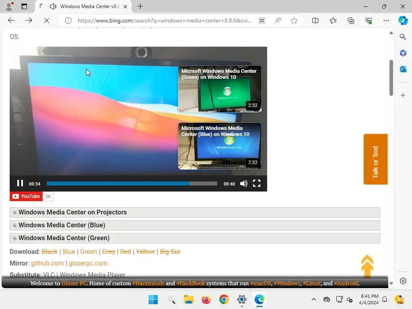The image size is (412, 309).
Task: Open a new browser tab
Action: pyautogui.click(x=140, y=6)
